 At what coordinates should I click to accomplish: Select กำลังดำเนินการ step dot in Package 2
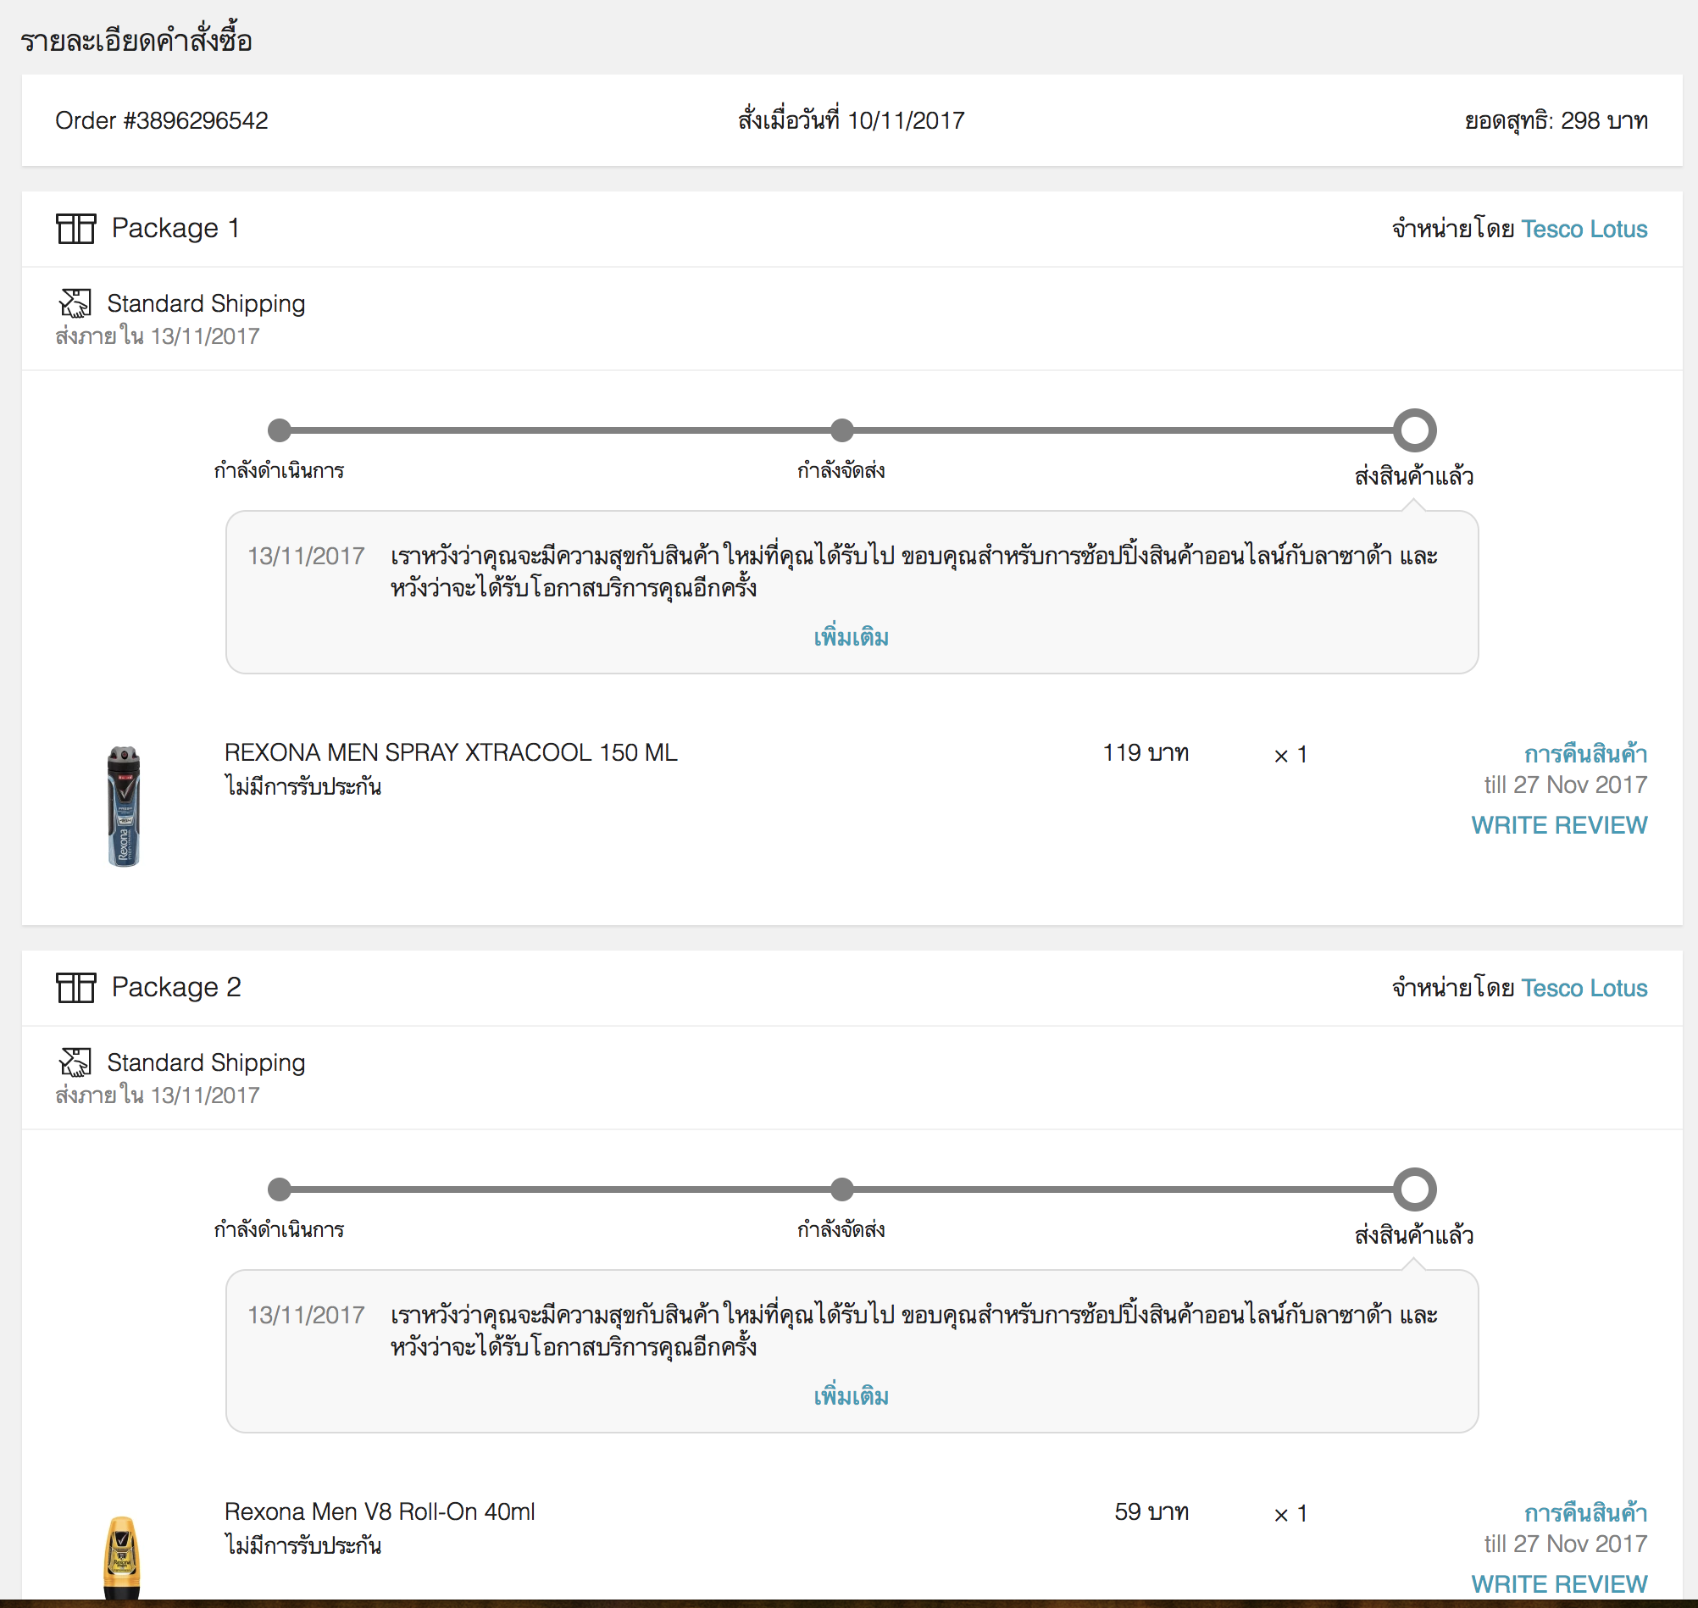[x=280, y=1189]
